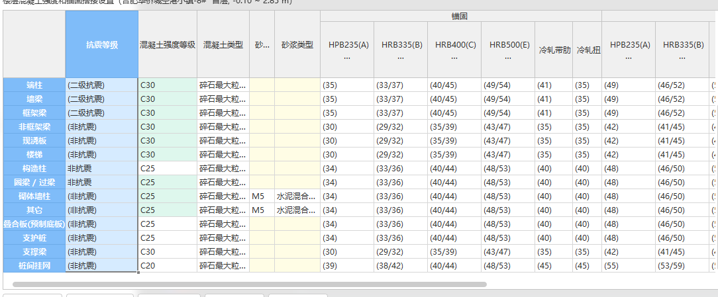Open 混凝土类型 cell in 现浇板 row

pos(223,140)
